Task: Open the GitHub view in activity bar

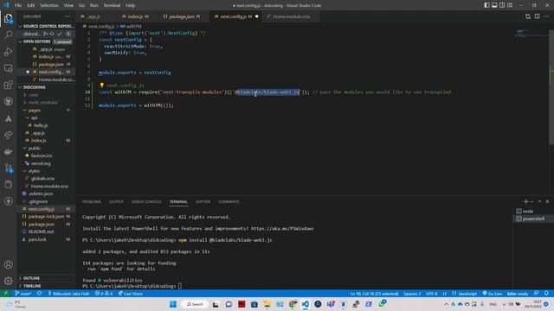Action: [x=8, y=102]
